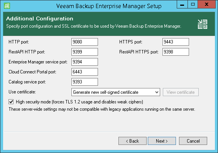The width and height of the screenshot is (218, 153).
Task: Click the 'Enterprise Manager service port:' label
Action: (38, 62)
